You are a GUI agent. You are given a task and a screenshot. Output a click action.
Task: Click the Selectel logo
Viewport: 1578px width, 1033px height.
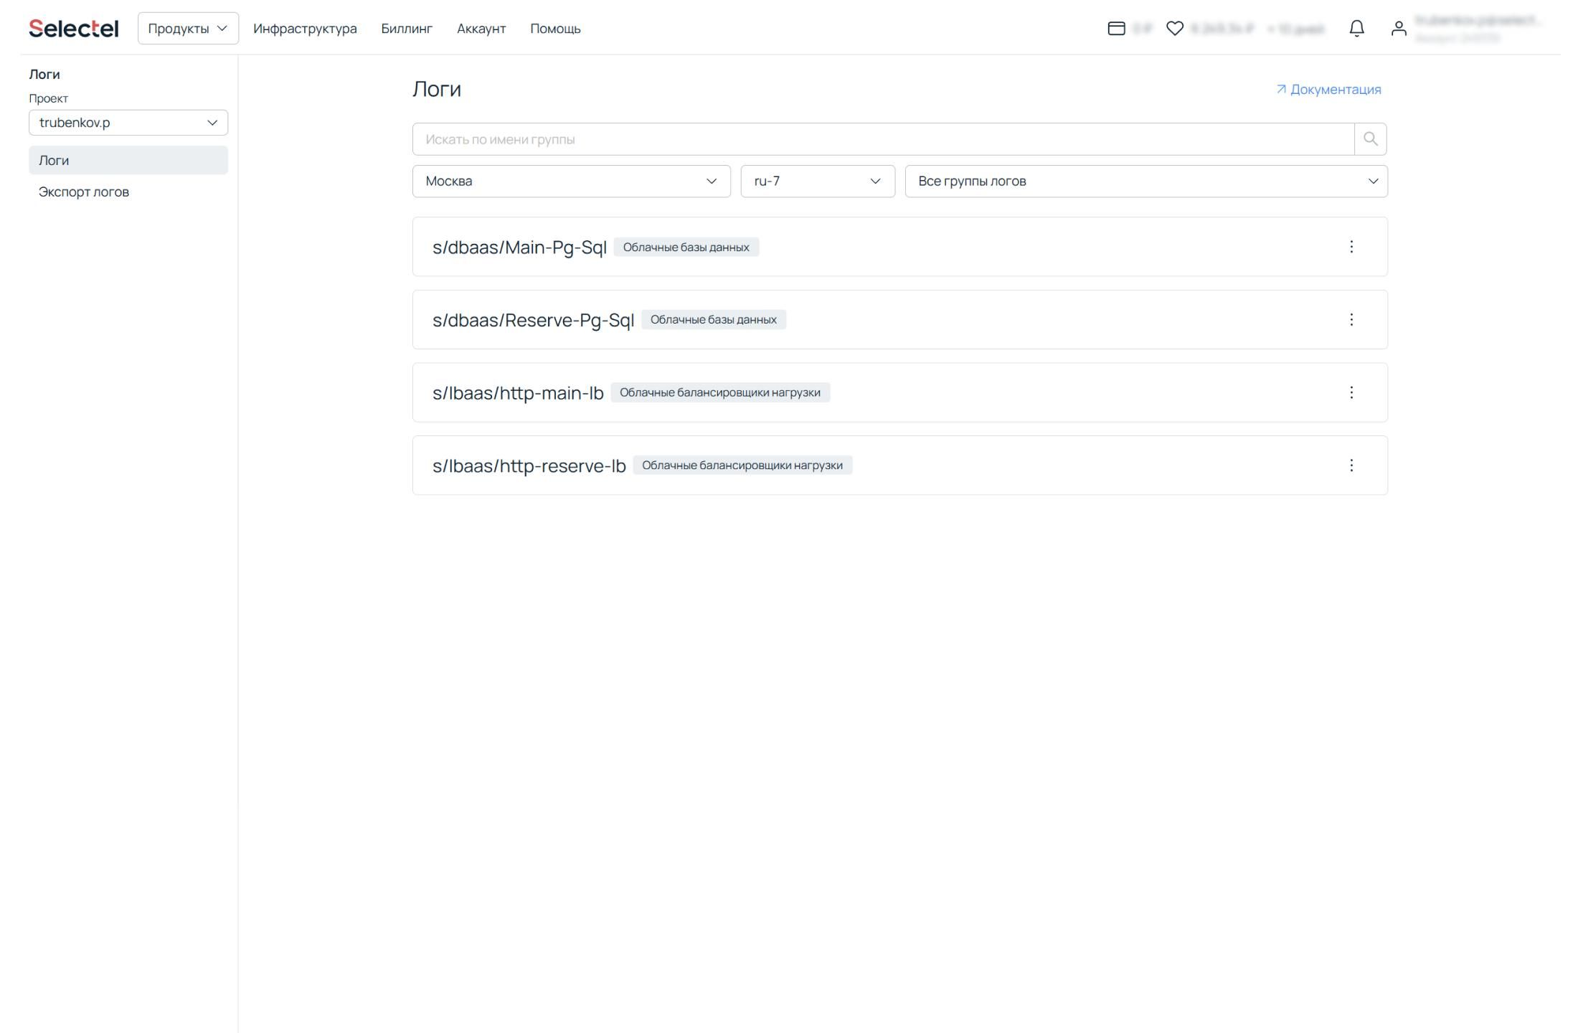(x=74, y=29)
